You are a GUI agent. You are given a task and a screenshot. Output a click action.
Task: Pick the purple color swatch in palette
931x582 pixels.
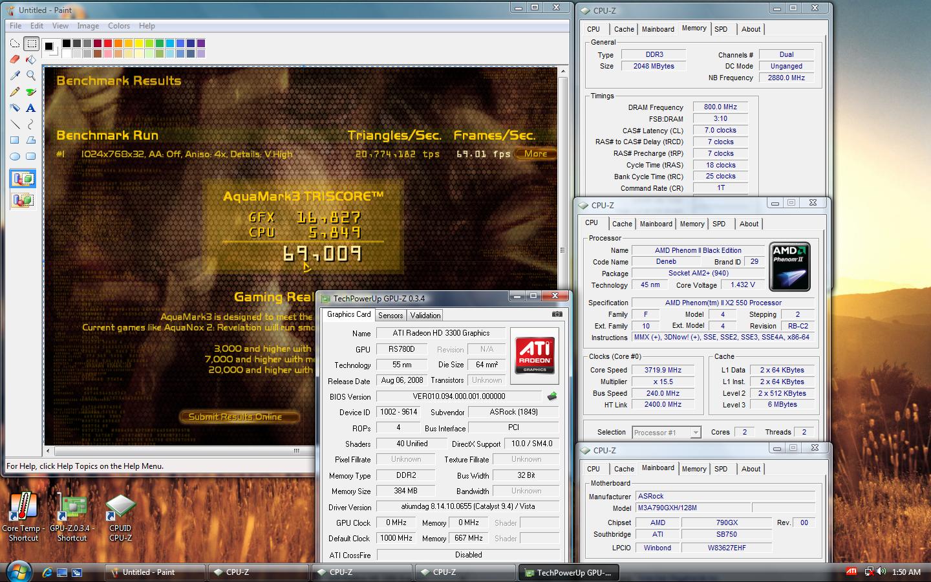tap(200, 43)
